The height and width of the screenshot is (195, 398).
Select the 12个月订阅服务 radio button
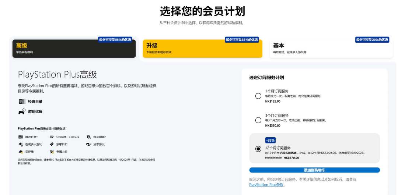tap(258, 149)
